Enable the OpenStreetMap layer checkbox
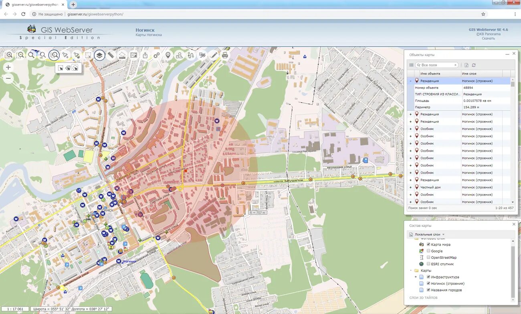 tap(428, 258)
